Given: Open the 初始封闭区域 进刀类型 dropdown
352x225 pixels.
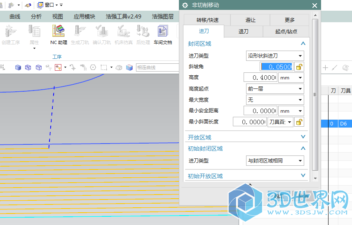Looking at the screenshot, I should tap(275, 161).
